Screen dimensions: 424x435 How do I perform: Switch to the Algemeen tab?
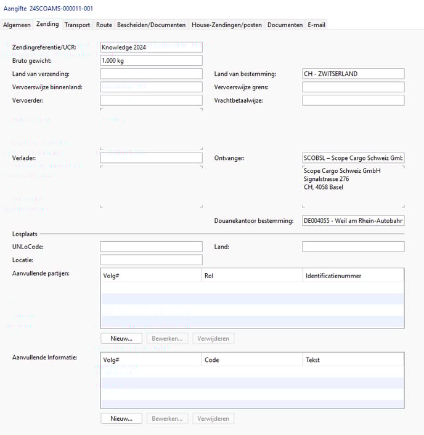[x=17, y=25]
